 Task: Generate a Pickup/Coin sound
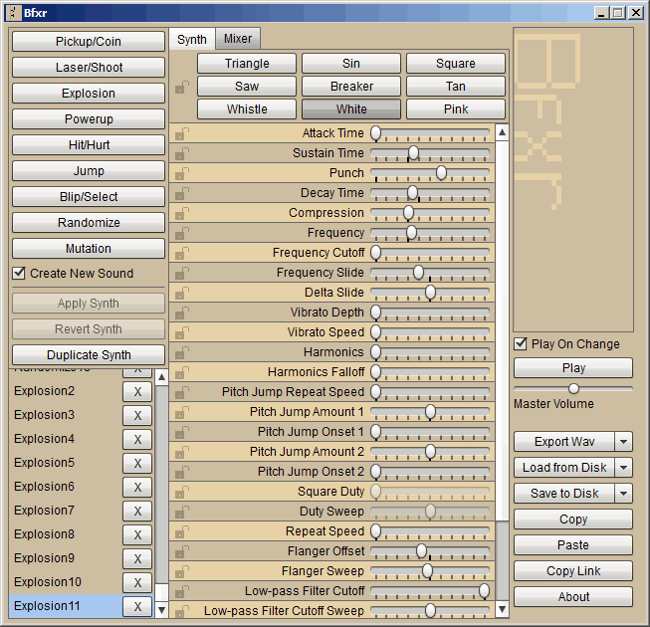[x=89, y=42]
